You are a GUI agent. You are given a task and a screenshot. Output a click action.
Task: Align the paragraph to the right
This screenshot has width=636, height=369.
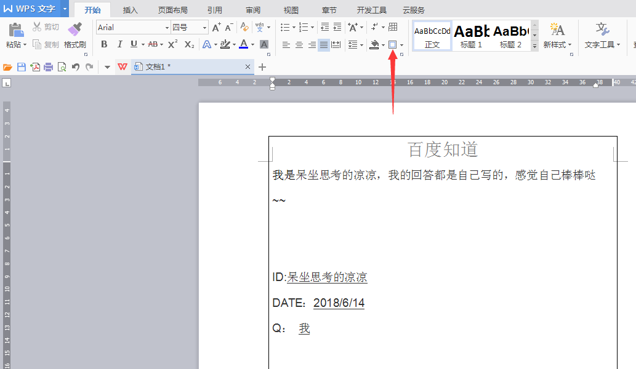[x=312, y=44]
